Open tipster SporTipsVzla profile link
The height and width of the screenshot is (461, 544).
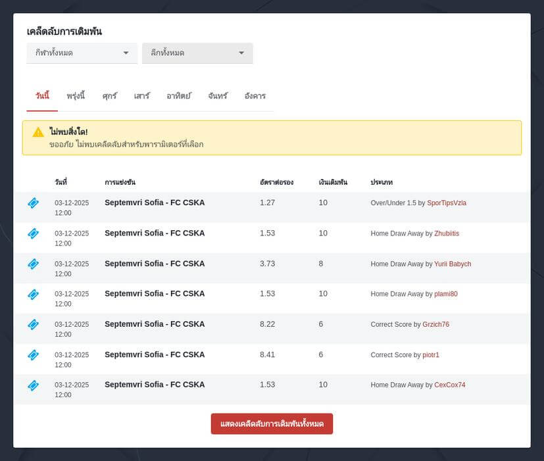[x=446, y=203]
